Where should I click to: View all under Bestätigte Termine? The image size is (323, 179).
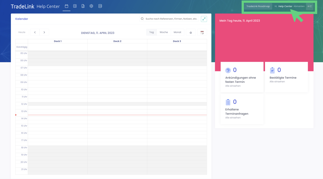277,82
